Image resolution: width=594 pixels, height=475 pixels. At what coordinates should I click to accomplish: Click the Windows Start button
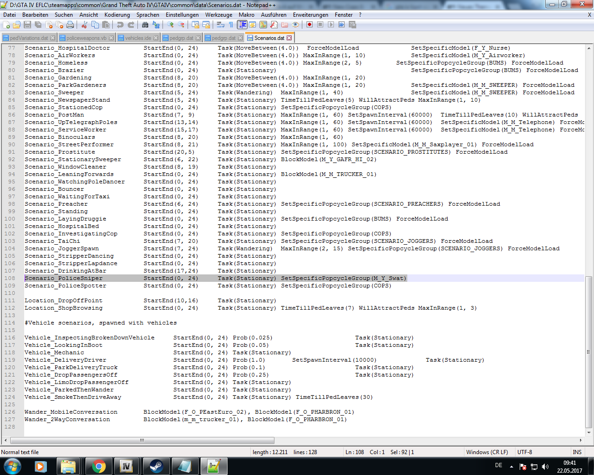click(x=12, y=466)
